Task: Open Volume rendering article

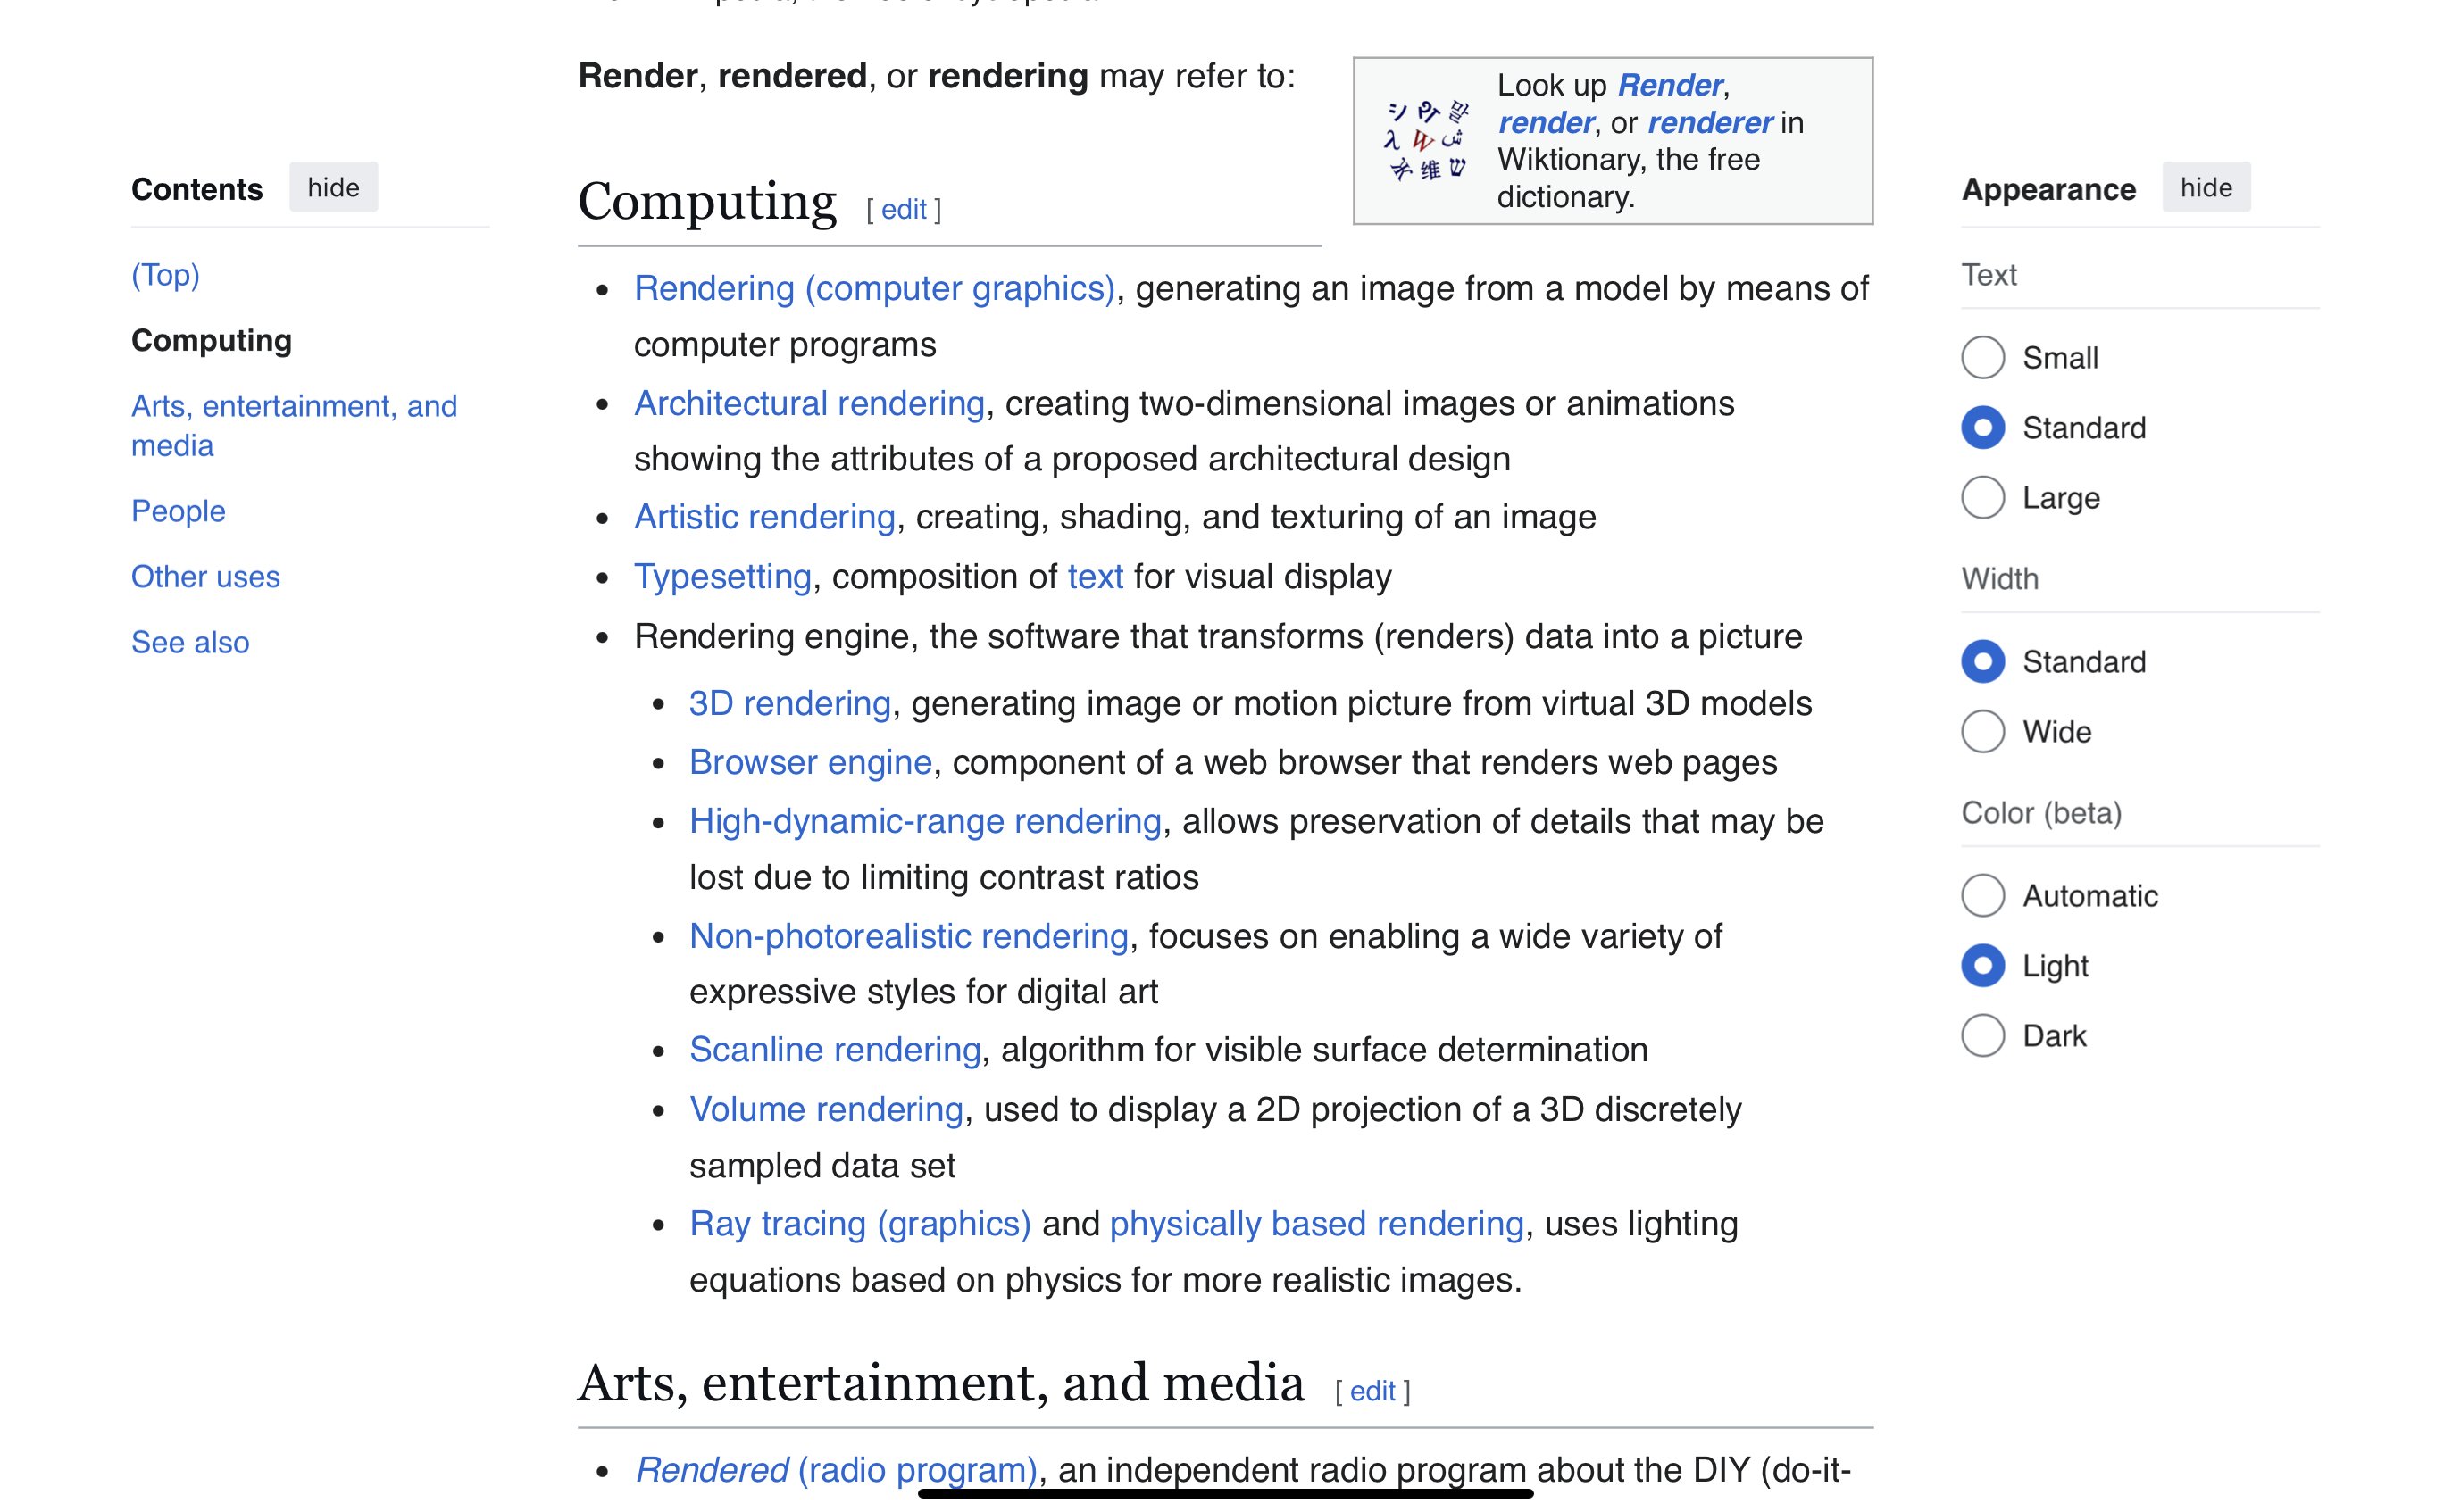Action: point(826,1110)
